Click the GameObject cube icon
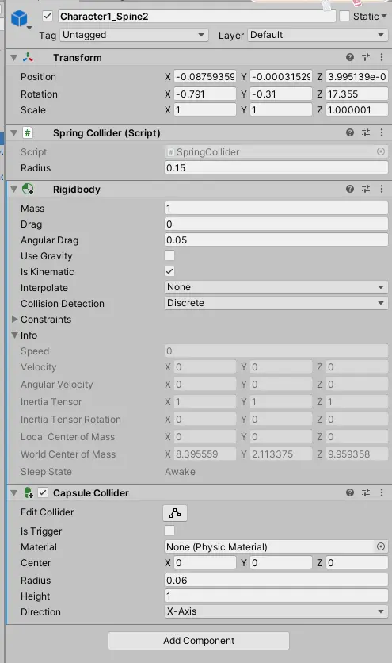 click(x=19, y=18)
